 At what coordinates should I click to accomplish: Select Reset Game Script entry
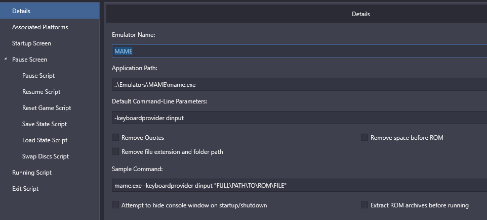(x=47, y=108)
